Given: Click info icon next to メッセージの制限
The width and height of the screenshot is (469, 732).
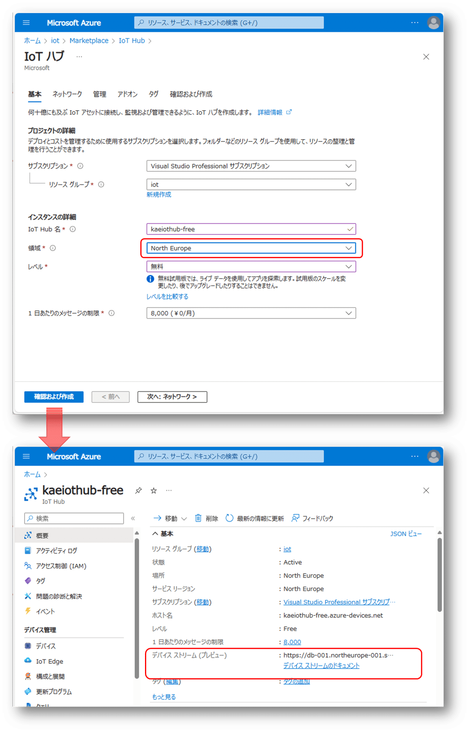Looking at the screenshot, I should (x=111, y=313).
